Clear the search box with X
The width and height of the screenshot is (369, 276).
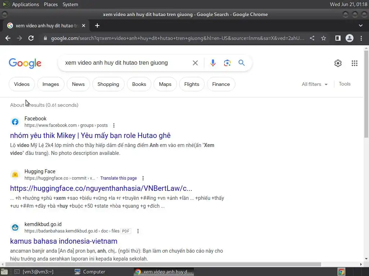[195, 63]
